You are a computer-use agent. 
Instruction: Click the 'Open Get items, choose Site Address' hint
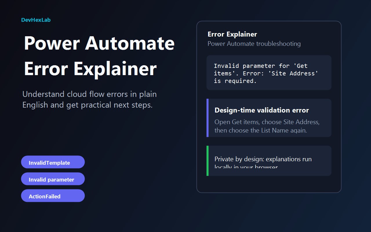pyautogui.click(x=267, y=126)
